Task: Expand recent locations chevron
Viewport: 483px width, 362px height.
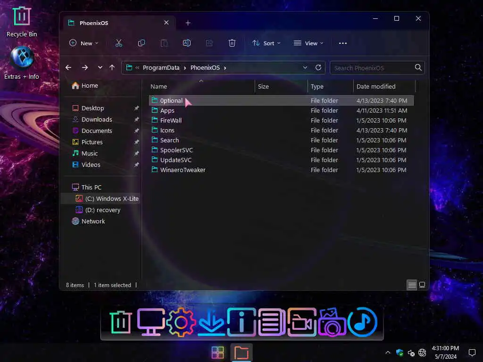Action: [x=100, y=67]
